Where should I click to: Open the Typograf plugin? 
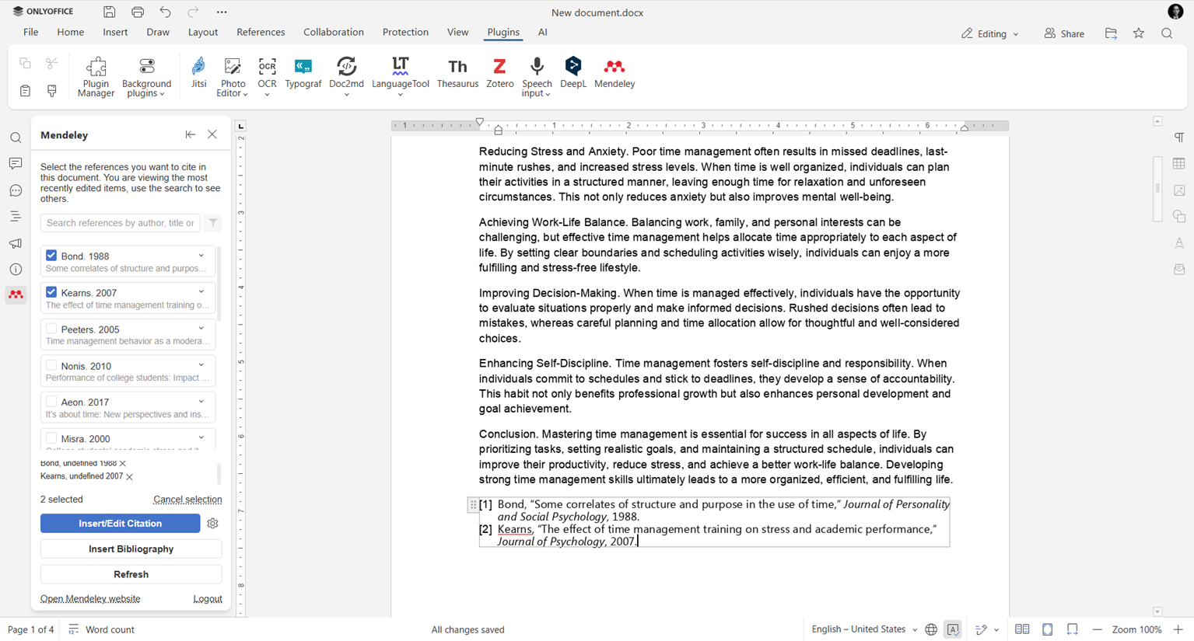(x=303, y=73)
